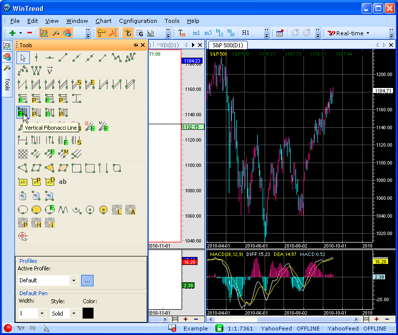This screenshot has width=398, height=335.
Task: Switch to the S&P 500(D1) tab
Action: (228, 45)
